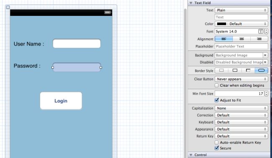
Task: Click the Text value input field
Action: (241, 17)
